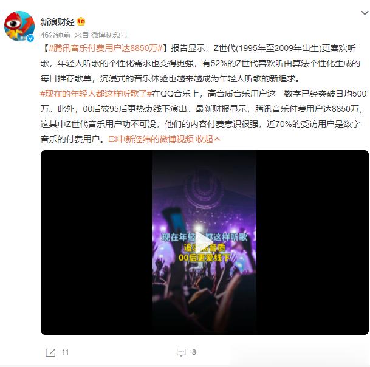Click the comment count 8

point(194,352)
